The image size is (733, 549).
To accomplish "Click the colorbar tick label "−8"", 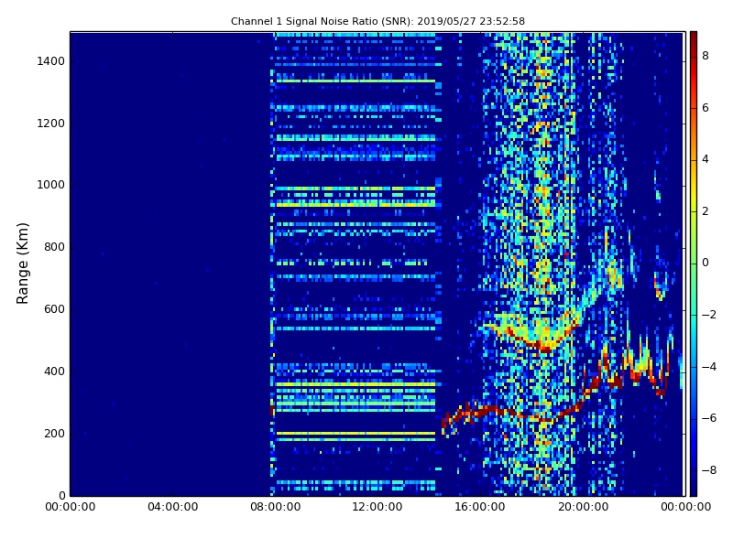I will coord(708,470).
